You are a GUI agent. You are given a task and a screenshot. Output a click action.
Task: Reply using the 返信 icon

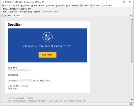tap(16, 6)
